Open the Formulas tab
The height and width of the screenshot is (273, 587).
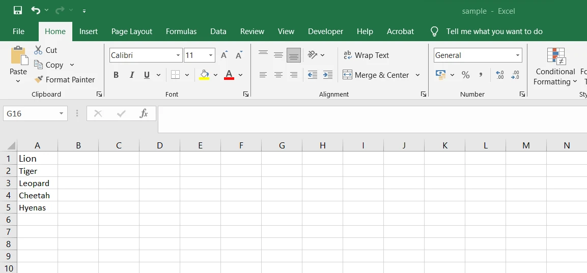click(x=181, y=32)
